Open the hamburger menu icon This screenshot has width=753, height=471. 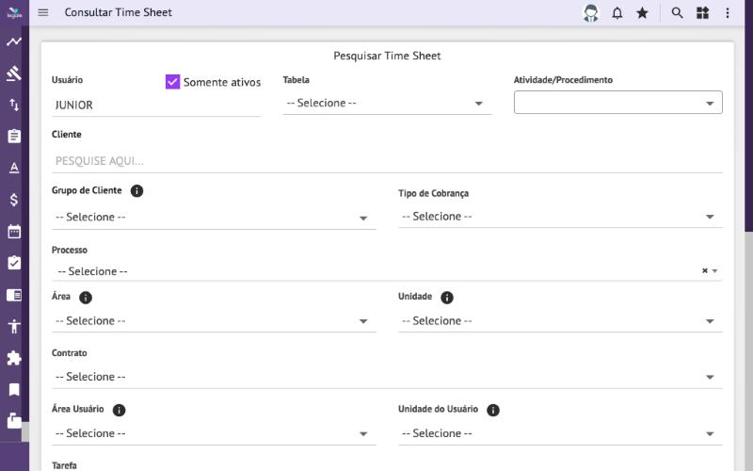[43, 12]
